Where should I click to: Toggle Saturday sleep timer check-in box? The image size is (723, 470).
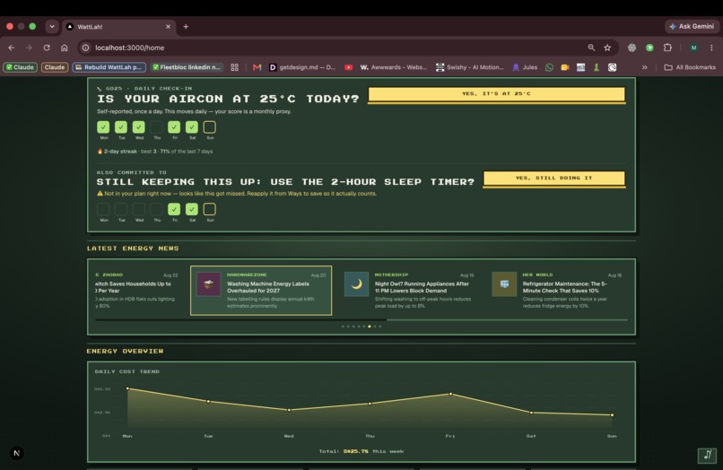[x=192, y=209]
